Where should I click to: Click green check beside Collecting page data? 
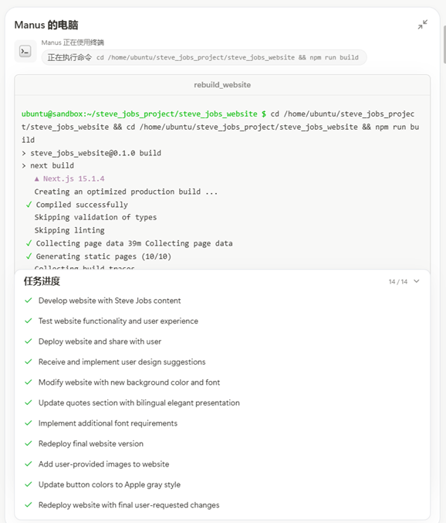click(29, 243)
